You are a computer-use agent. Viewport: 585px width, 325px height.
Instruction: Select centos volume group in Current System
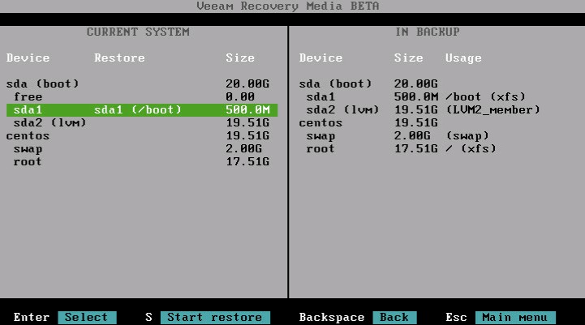(x=28, y=136)
